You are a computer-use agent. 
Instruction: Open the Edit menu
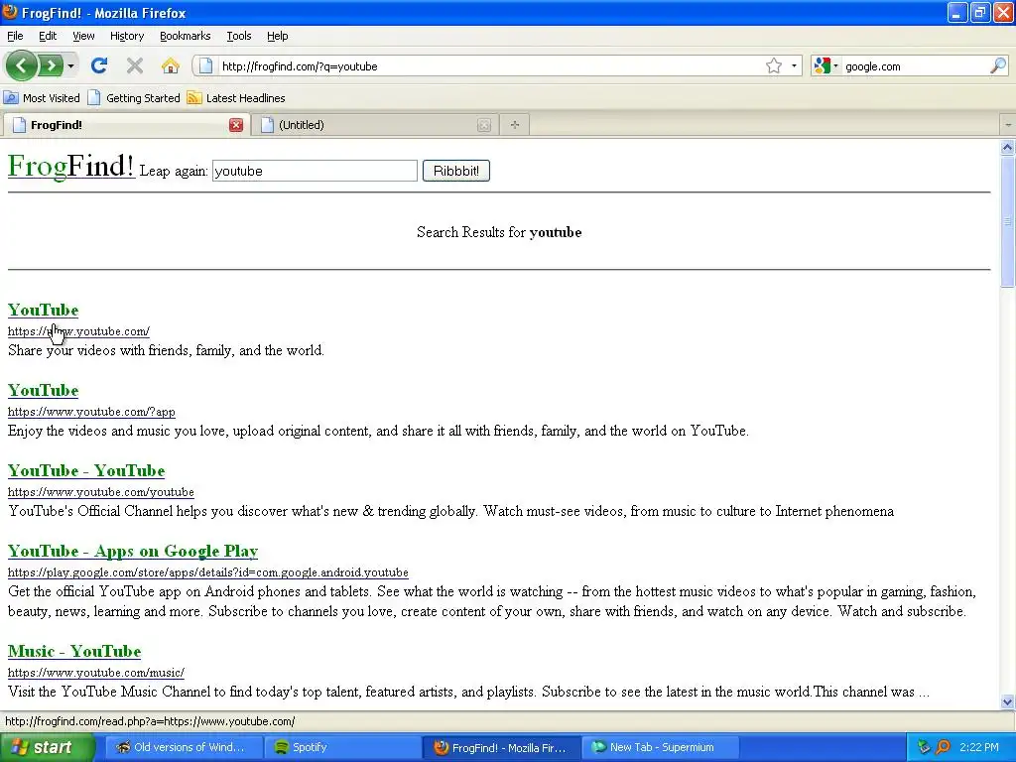[48, 36]
